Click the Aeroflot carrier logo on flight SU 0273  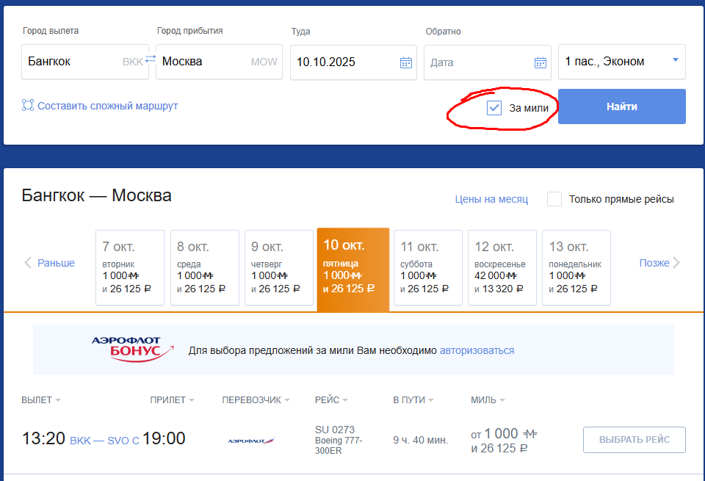click(251, 441)
